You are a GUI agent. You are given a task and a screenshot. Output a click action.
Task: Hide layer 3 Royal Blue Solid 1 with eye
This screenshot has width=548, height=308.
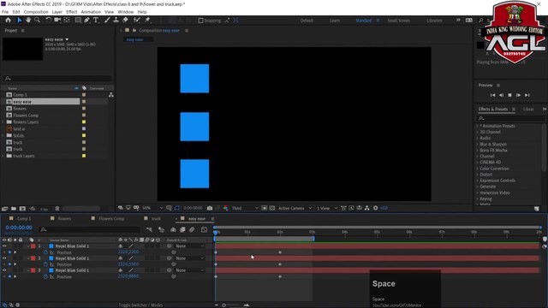coord(4,270)
